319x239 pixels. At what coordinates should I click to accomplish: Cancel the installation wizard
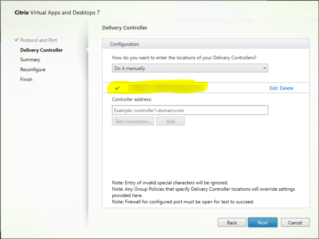pos(295,223)
